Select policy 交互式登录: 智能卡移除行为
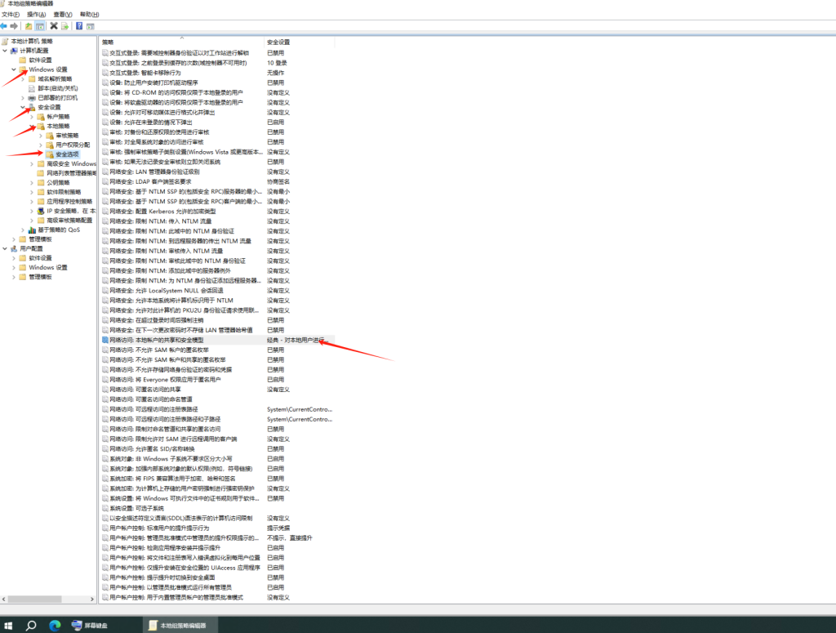 point(145,73)
